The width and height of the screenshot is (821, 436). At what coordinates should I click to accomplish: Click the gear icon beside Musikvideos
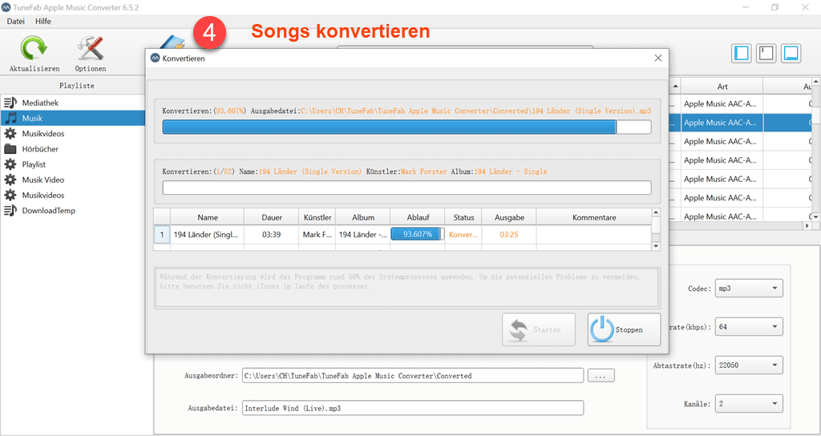point(10,134)
